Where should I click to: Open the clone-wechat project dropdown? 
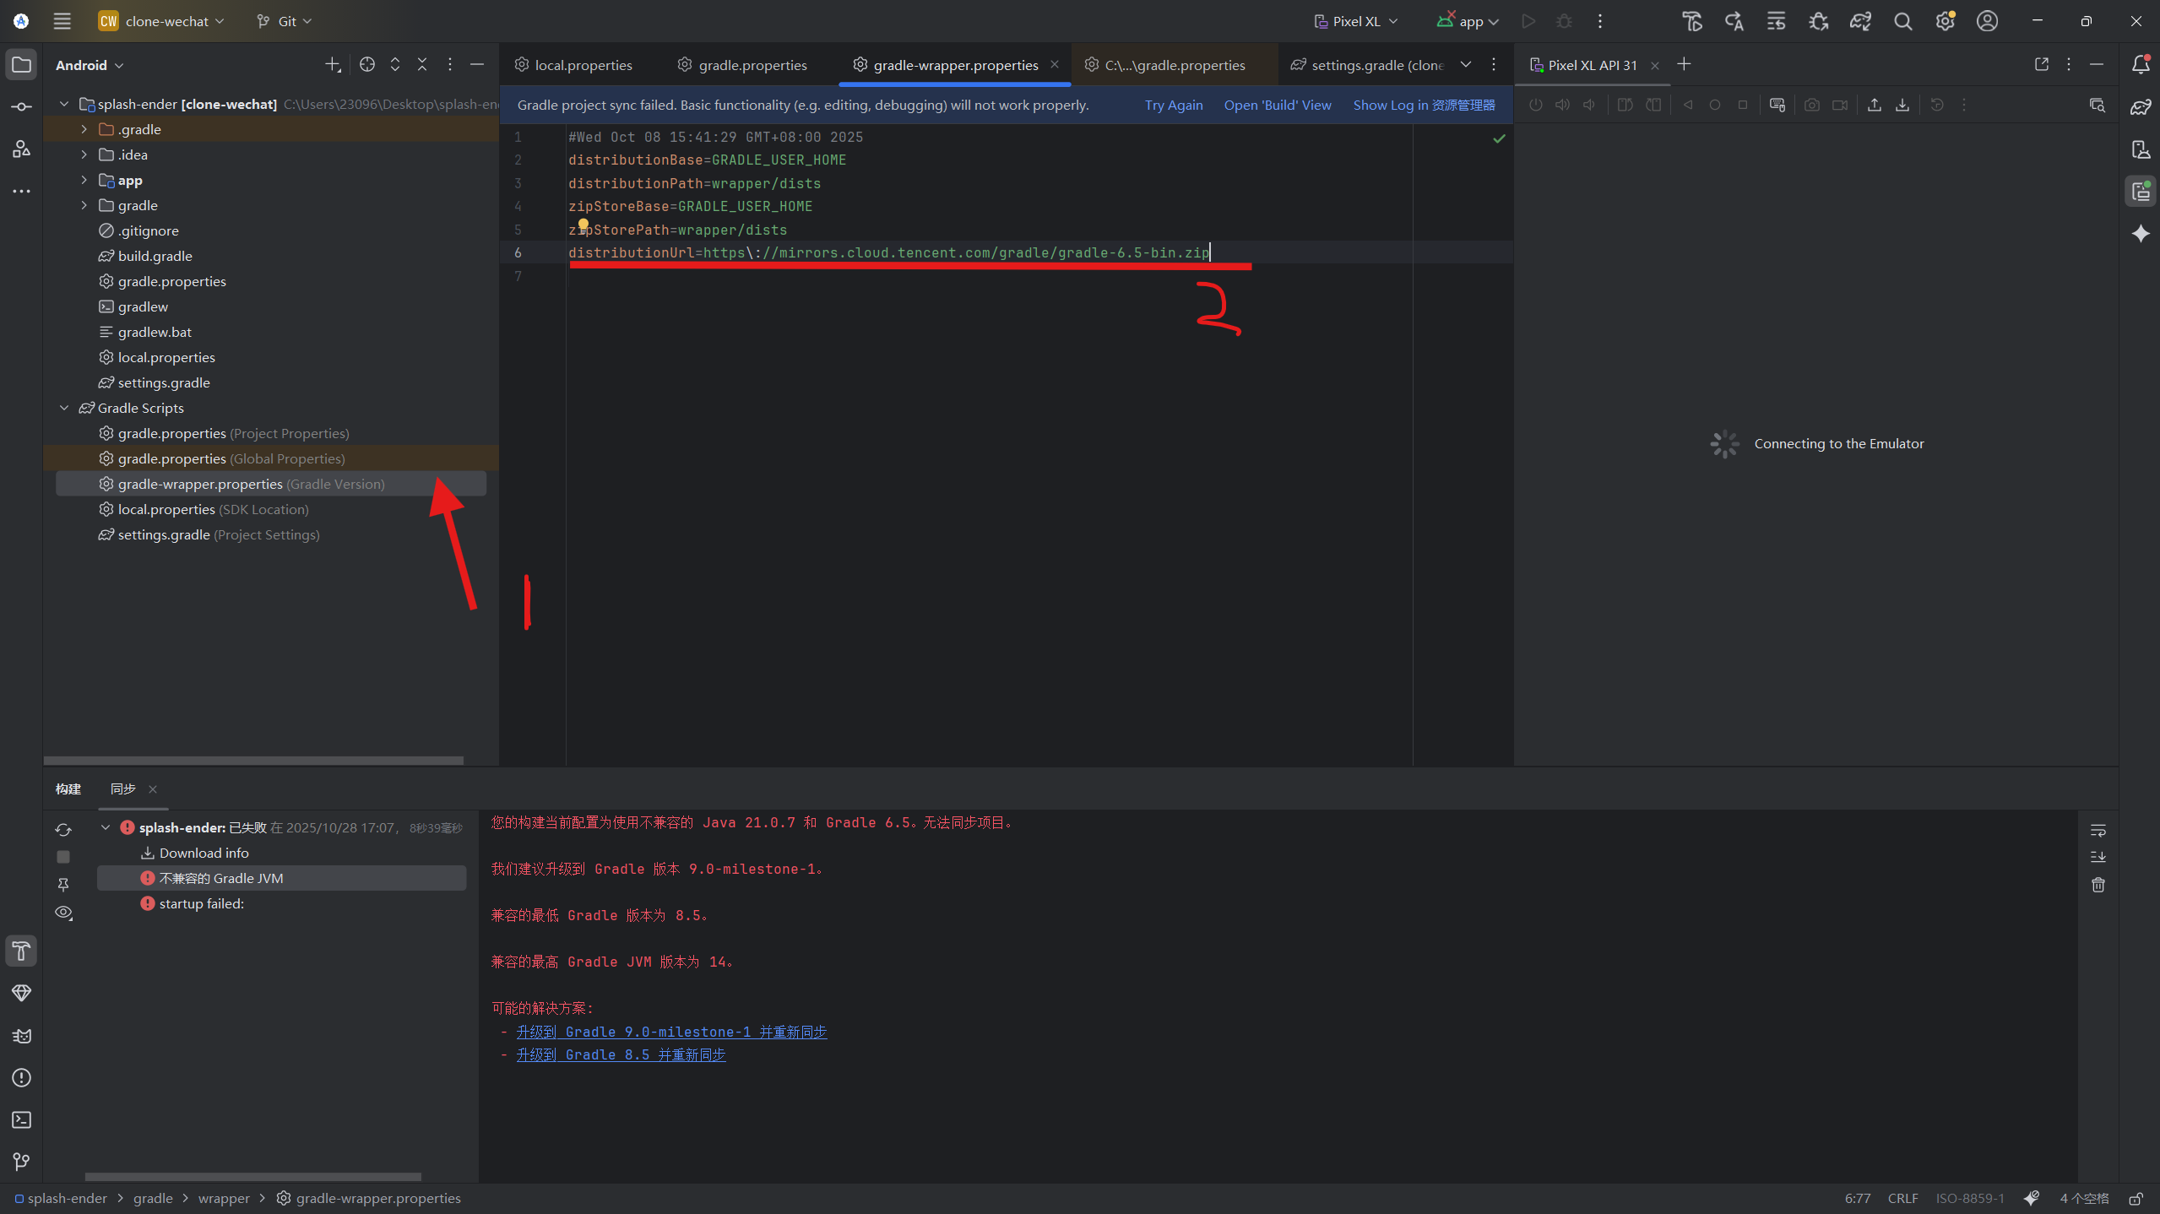click(162, 21)
